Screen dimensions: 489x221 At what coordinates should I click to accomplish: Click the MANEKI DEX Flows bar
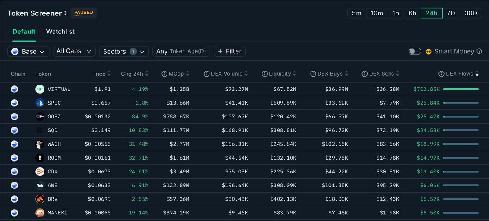461,213
